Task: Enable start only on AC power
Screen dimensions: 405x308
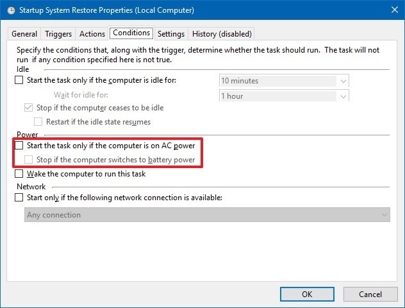Action: [19, 145]
